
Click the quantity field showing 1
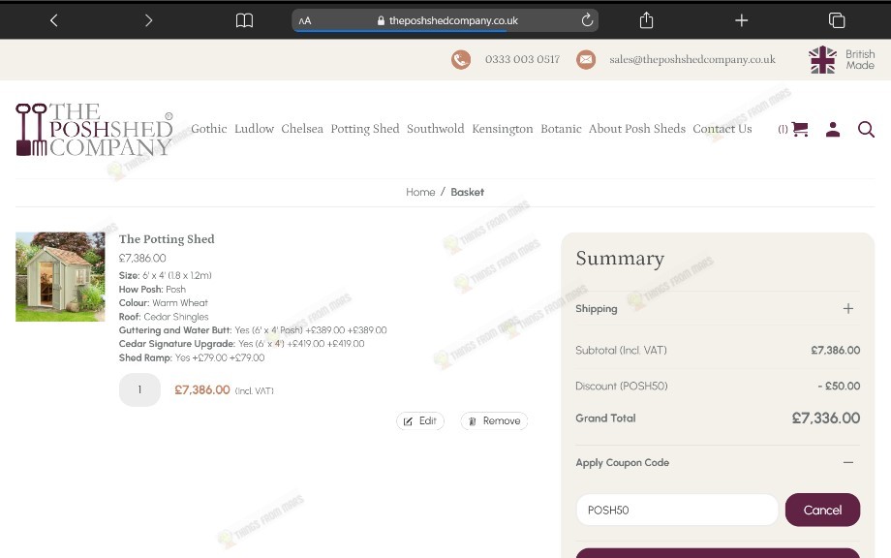pyautogui.click(x=139, y=389)
